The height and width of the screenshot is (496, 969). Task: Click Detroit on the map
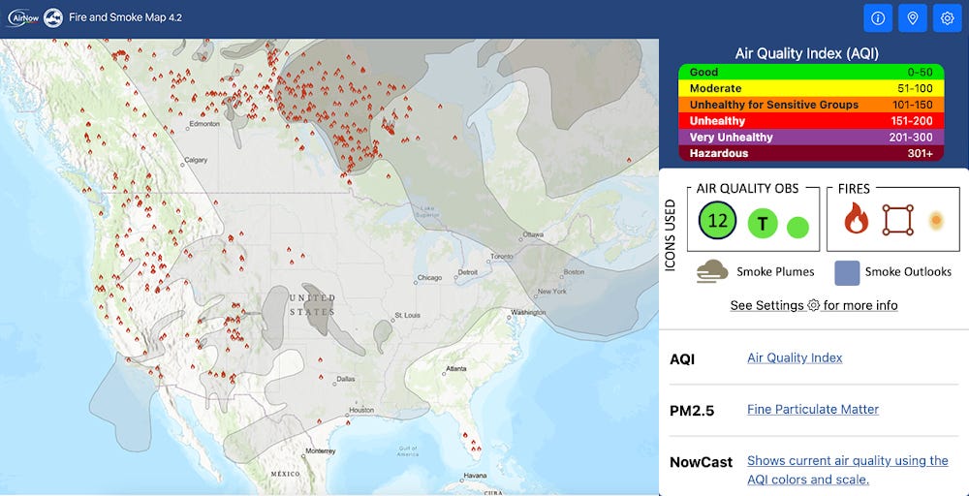(467, 272)
